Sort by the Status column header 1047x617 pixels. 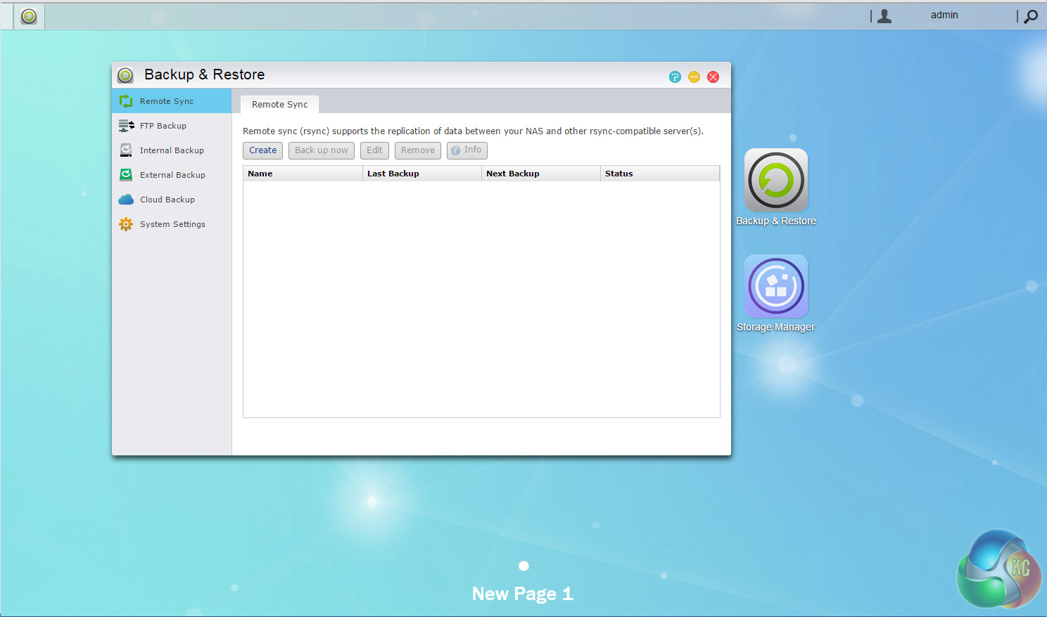(660, 174)
